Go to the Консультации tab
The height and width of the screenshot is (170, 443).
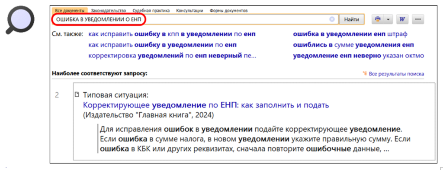(189, 11)
